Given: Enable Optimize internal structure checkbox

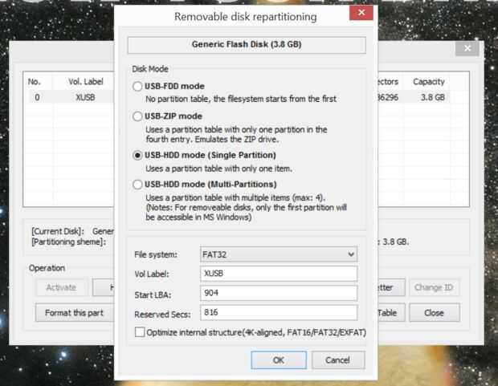Looking at the screenshot, I should [x=140, y=332].
